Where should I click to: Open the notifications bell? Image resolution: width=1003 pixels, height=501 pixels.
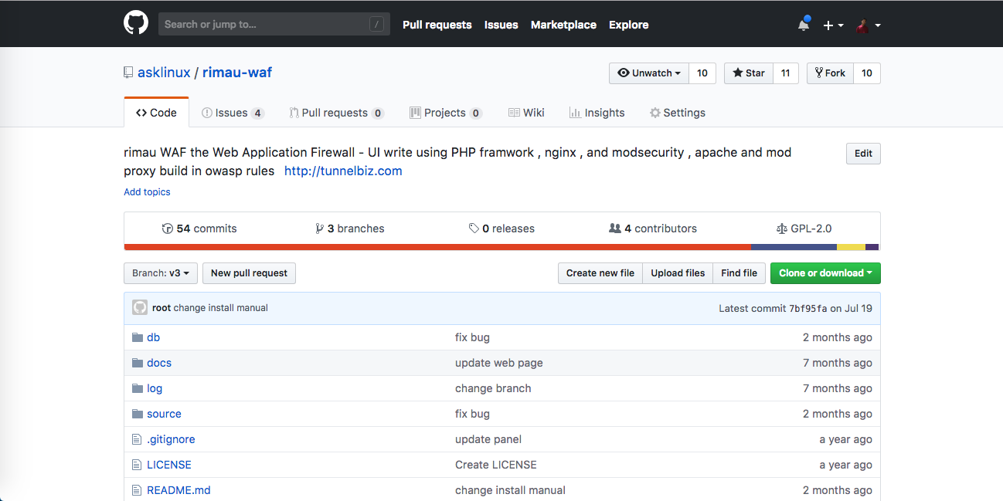[x=804, y=25]
